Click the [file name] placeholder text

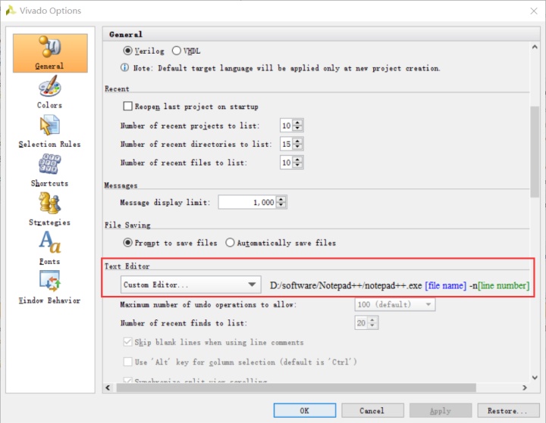445,285
